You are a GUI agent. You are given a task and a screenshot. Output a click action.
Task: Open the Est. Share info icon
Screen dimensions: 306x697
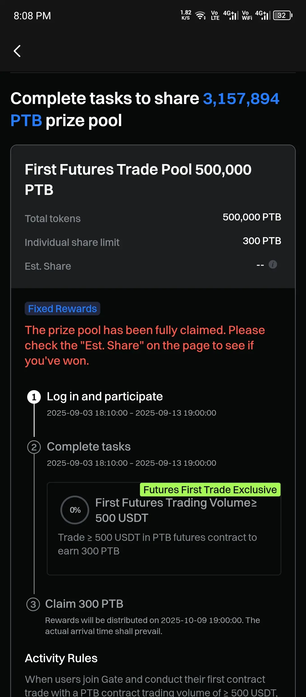(273, 264)
